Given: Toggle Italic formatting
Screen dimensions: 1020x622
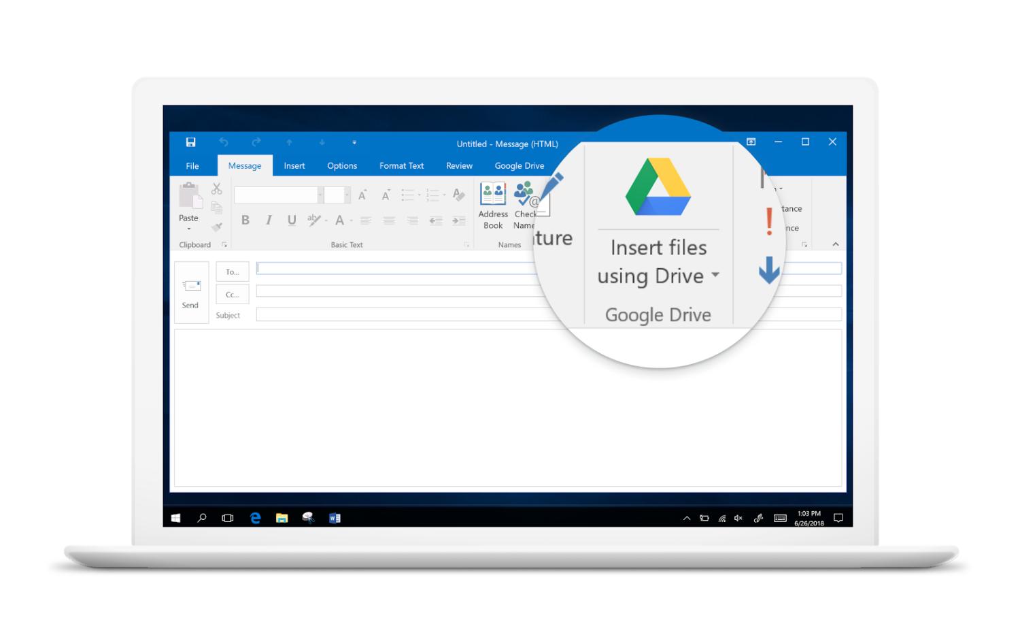Looking at the screenshot, I should tap(269, 220).
